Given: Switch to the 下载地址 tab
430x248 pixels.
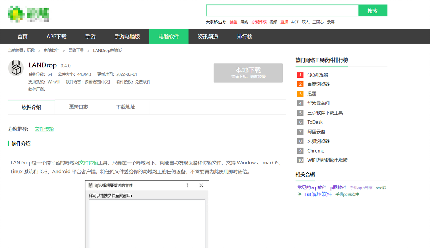Looking at the screenshot, I should (126, 107).
